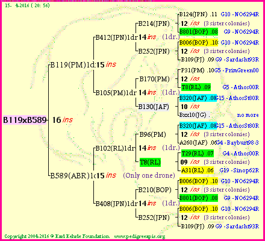Image resolution: width=265 pixels, height=241 pixels.
Task: Click G9 - Sardasht93R in the upper B252(JPN) group
Action: coord(237,60)
